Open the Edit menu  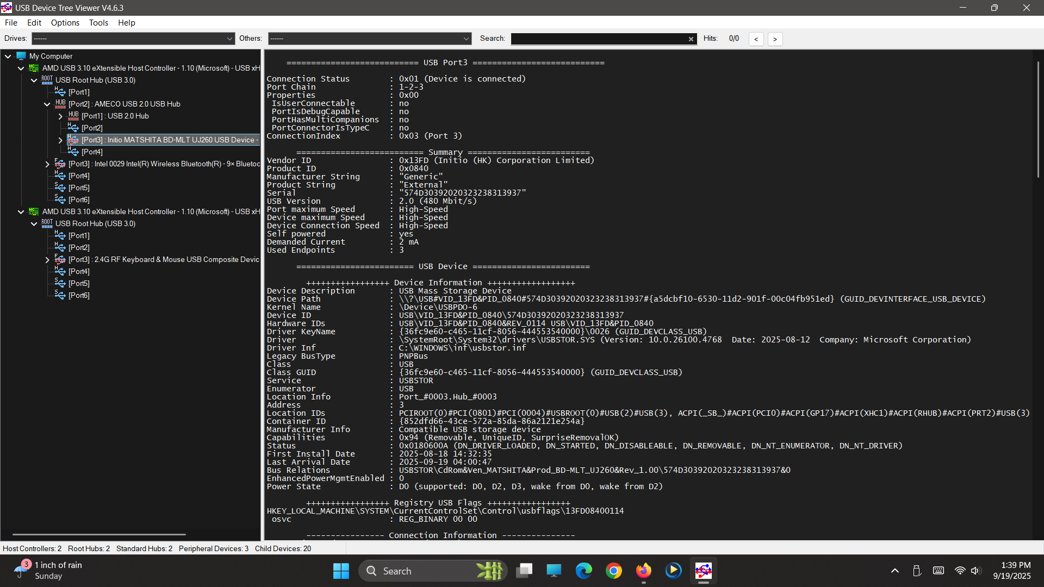pyautogui.click(x=34, y=23)
